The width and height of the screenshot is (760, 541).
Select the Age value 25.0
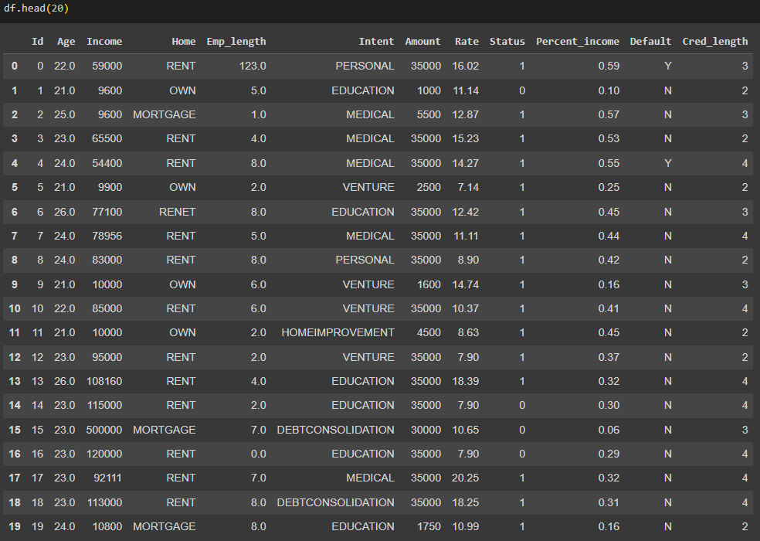[64, 114]
